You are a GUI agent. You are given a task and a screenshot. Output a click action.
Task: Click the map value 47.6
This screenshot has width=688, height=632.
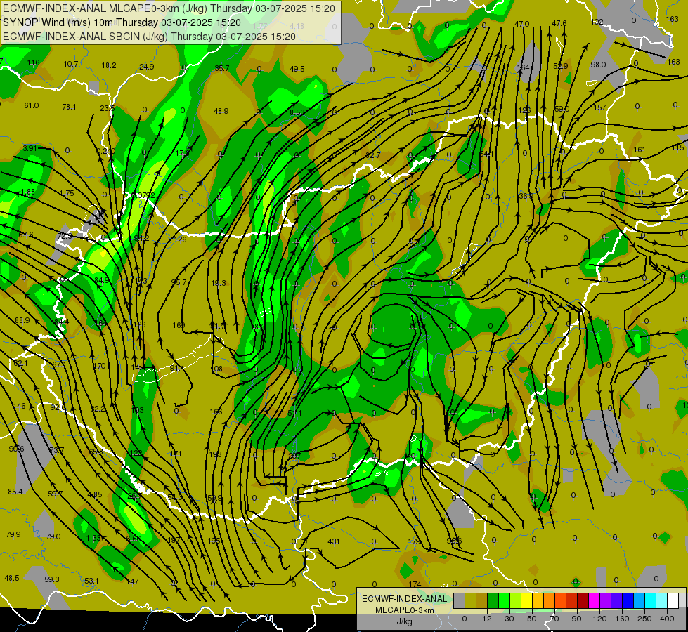pos(559,23)
